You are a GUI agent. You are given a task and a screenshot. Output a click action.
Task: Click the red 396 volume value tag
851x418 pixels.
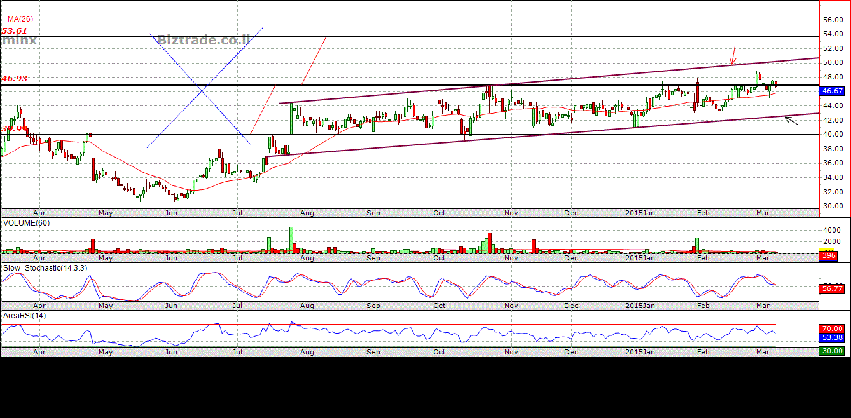click(829, 255)
